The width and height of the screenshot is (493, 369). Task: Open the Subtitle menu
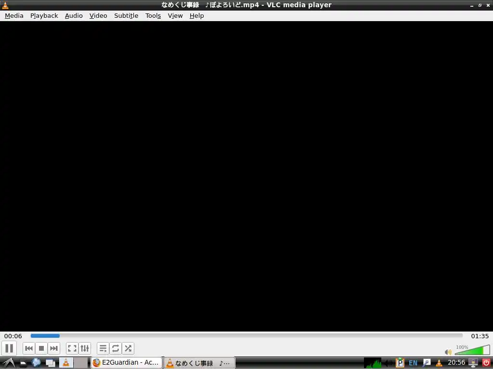pos(126,16)
